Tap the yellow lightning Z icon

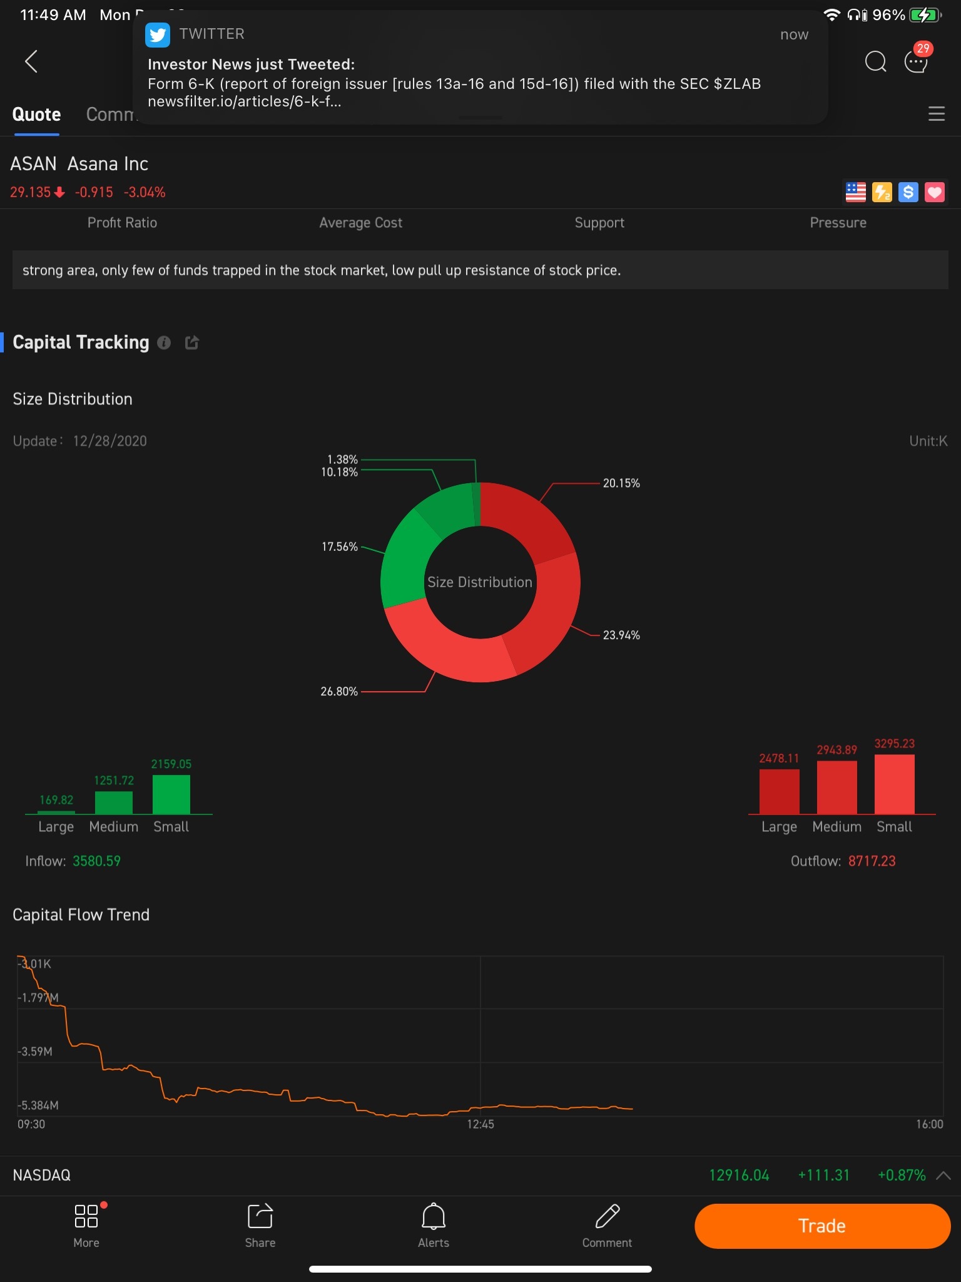point(882,192)
